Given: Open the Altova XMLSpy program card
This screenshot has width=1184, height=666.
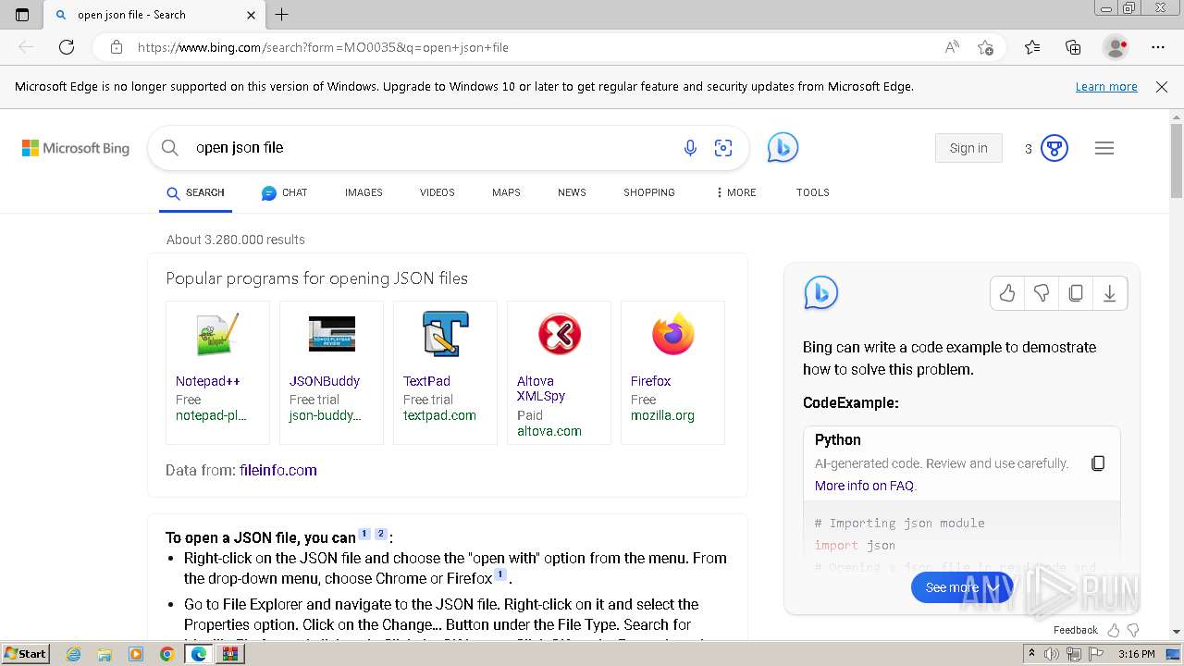Looking at the screenshot, I should [x=559, y=373].
